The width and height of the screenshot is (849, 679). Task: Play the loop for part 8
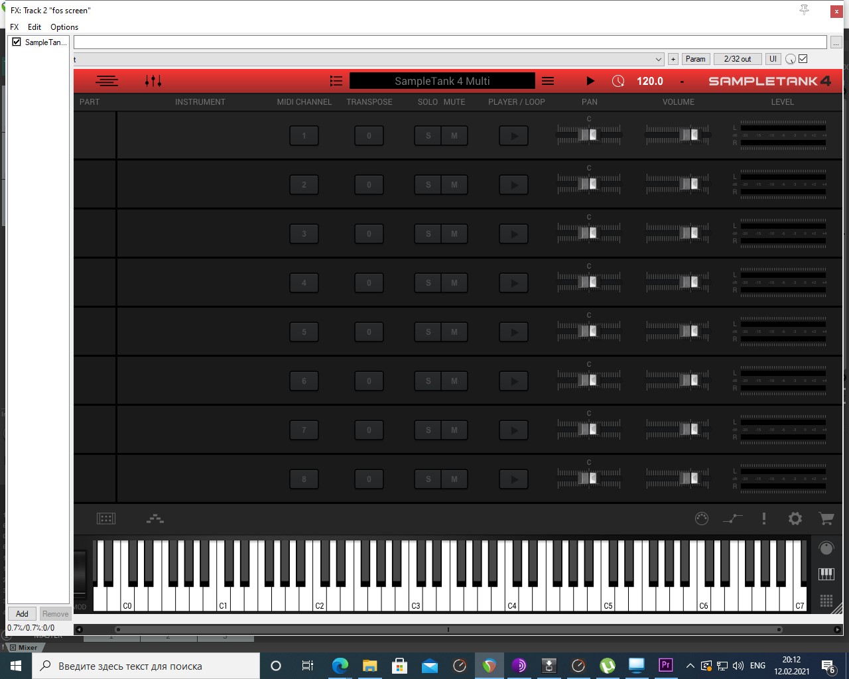pos(514,479)
